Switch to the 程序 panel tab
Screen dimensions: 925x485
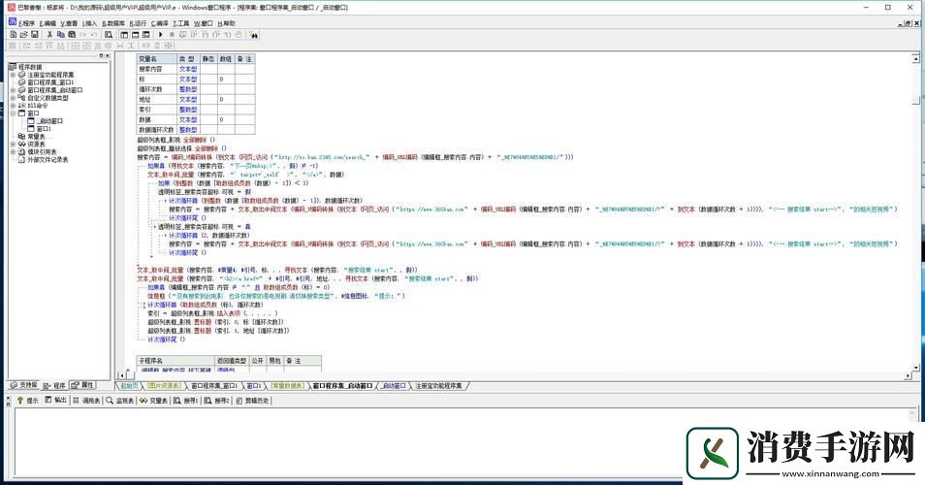tap(54, 385)
